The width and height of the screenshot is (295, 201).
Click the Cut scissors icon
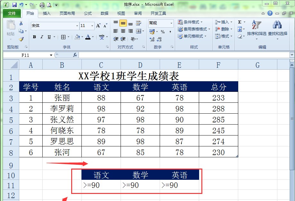pos(21,23)
